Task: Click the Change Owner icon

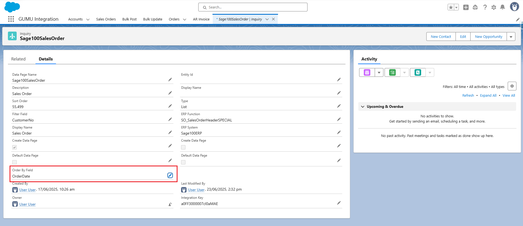Action: (x=170, y=204)
